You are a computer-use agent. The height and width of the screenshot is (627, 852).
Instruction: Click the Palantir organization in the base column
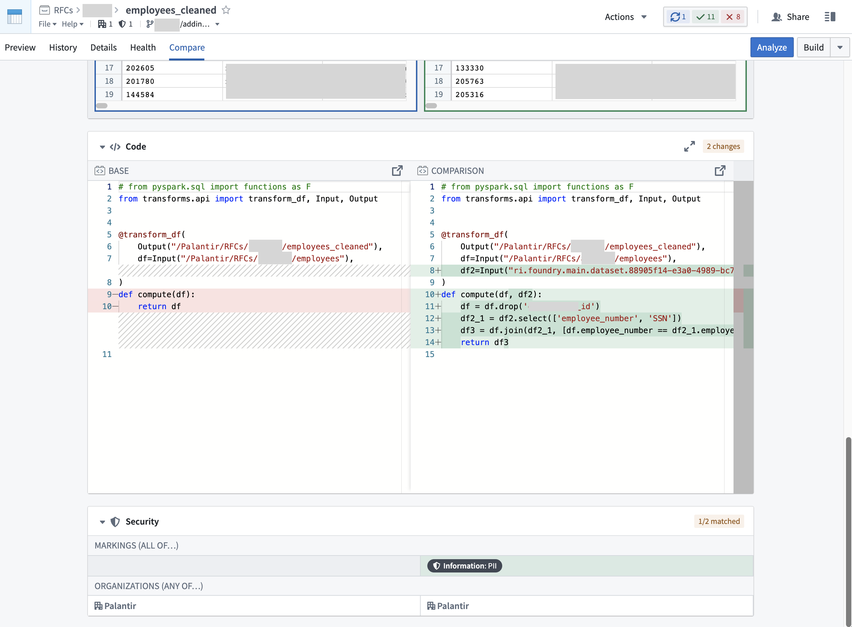[x=115, y=606]
